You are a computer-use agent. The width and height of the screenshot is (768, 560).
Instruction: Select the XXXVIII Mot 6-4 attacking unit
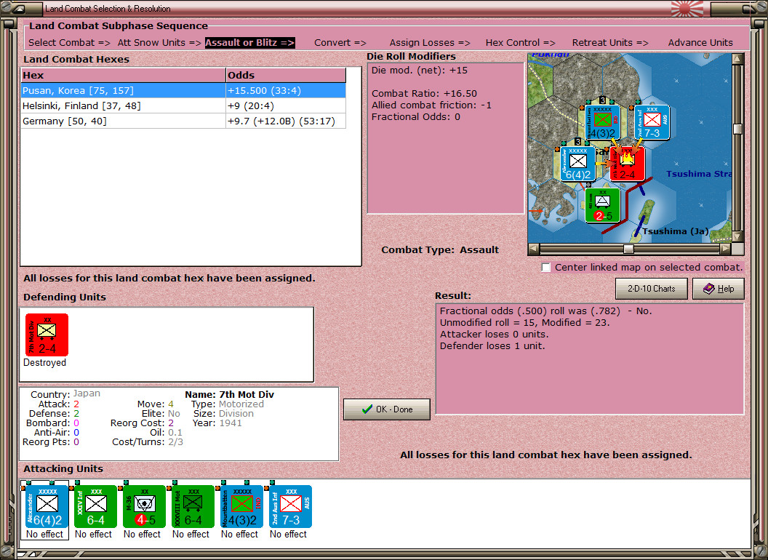(193, 507)
